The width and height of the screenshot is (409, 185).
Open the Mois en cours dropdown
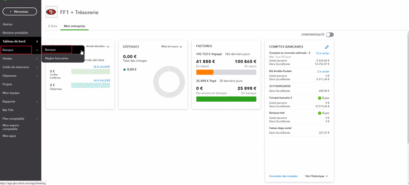[x=172, y=46]
